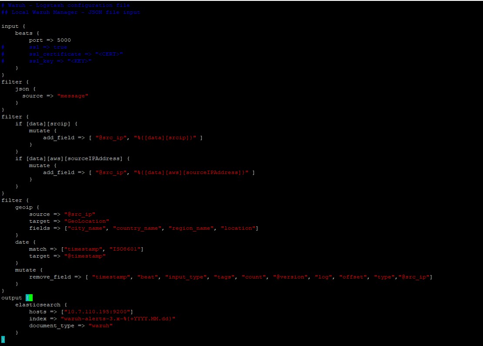This screenshot has height=346, width=483.
Task: Click "%{[data][srcip]}" string
Action: click(165, 138)
